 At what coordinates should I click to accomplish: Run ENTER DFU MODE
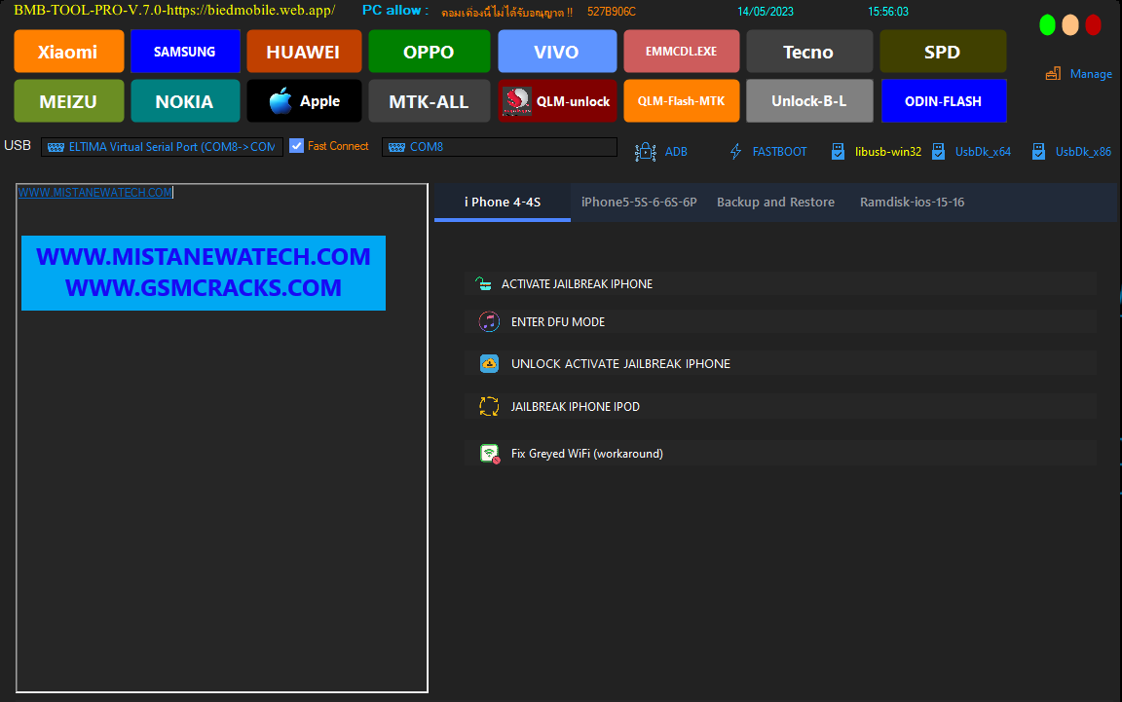click(x=781, y=322)
